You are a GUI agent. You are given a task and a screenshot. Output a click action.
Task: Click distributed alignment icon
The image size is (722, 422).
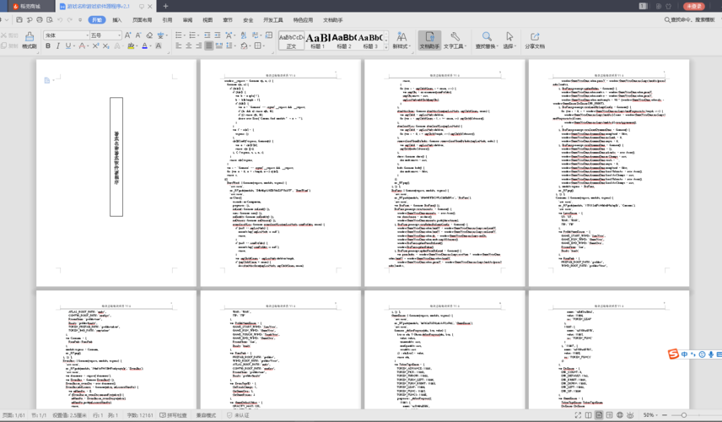(x=219, y=46)
